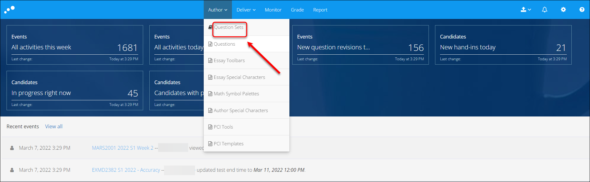Open the help question mark icon
This screenshot has height=182, width=590.
click(x=582, y=10)
